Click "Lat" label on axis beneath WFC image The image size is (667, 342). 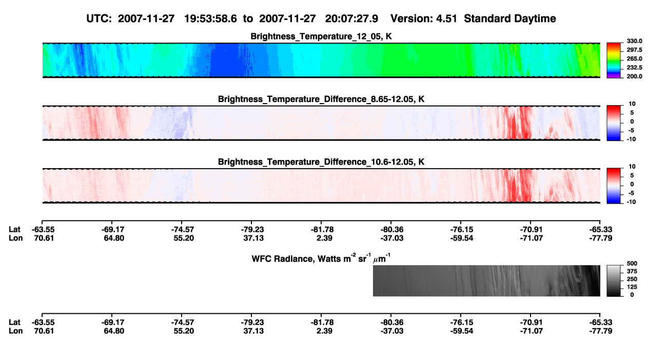pos(14,323)
